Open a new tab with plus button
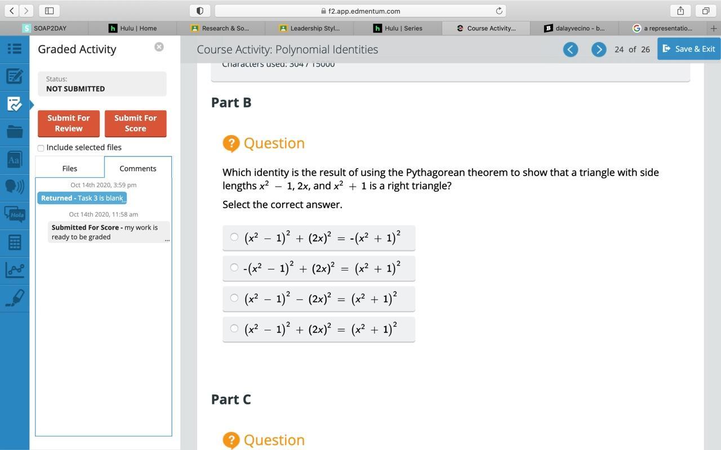 [714, 28]
